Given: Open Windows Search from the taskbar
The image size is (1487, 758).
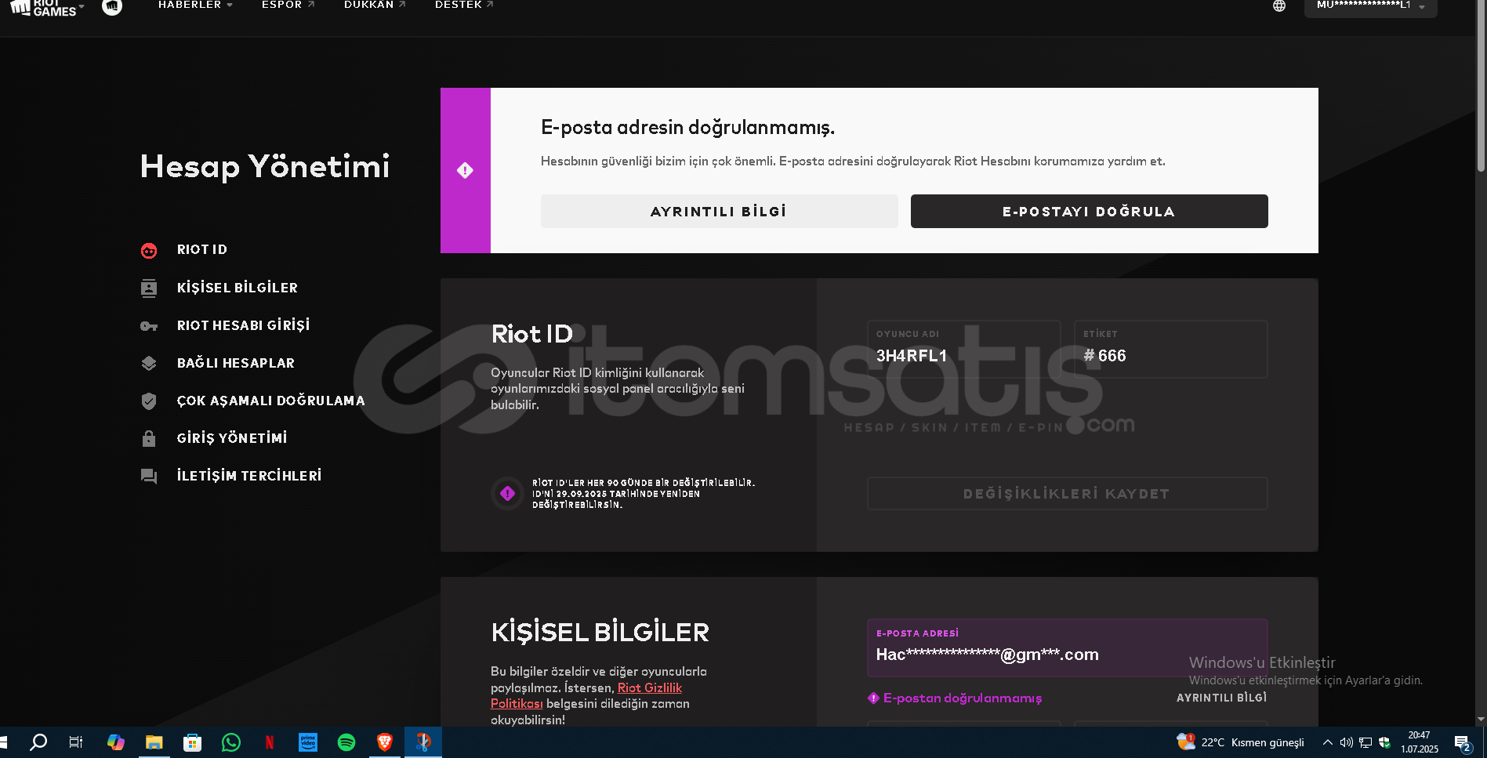Looking at the screenshot, I should [38, 742].
